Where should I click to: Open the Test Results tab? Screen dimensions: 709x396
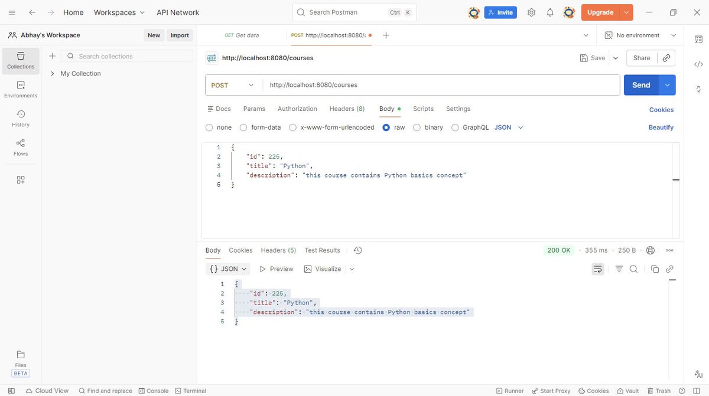[322, 250]
